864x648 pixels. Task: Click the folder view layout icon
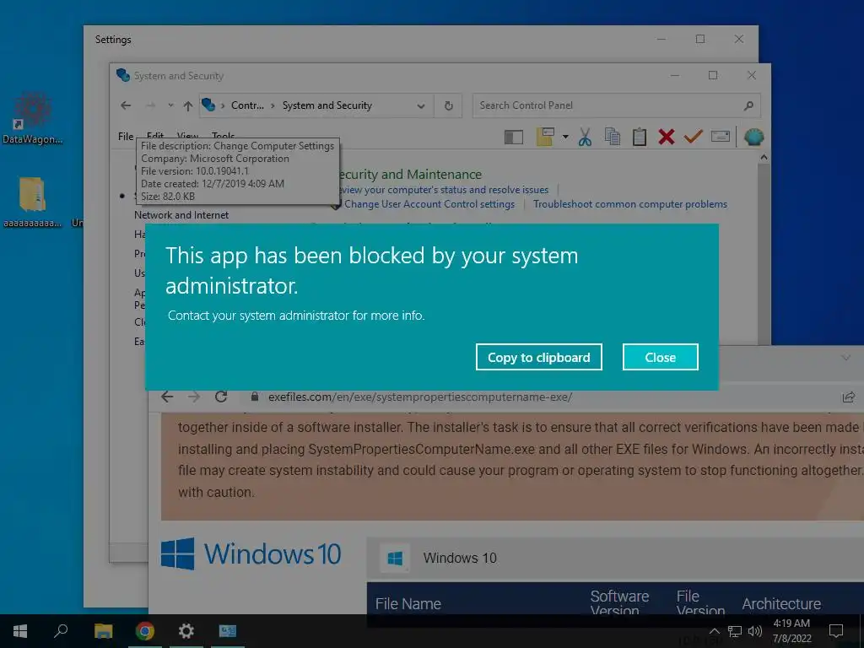(545, 137)
